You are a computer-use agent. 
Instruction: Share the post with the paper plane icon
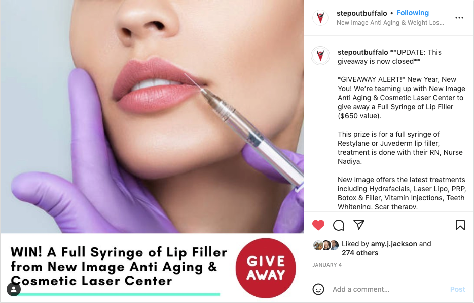point(359,225)
